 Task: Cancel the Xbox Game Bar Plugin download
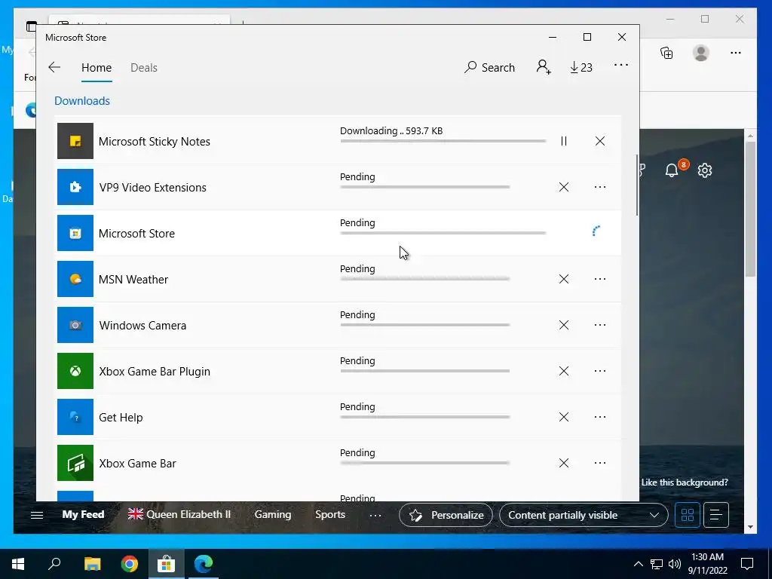pyautogui.click(x=564, y=371)
